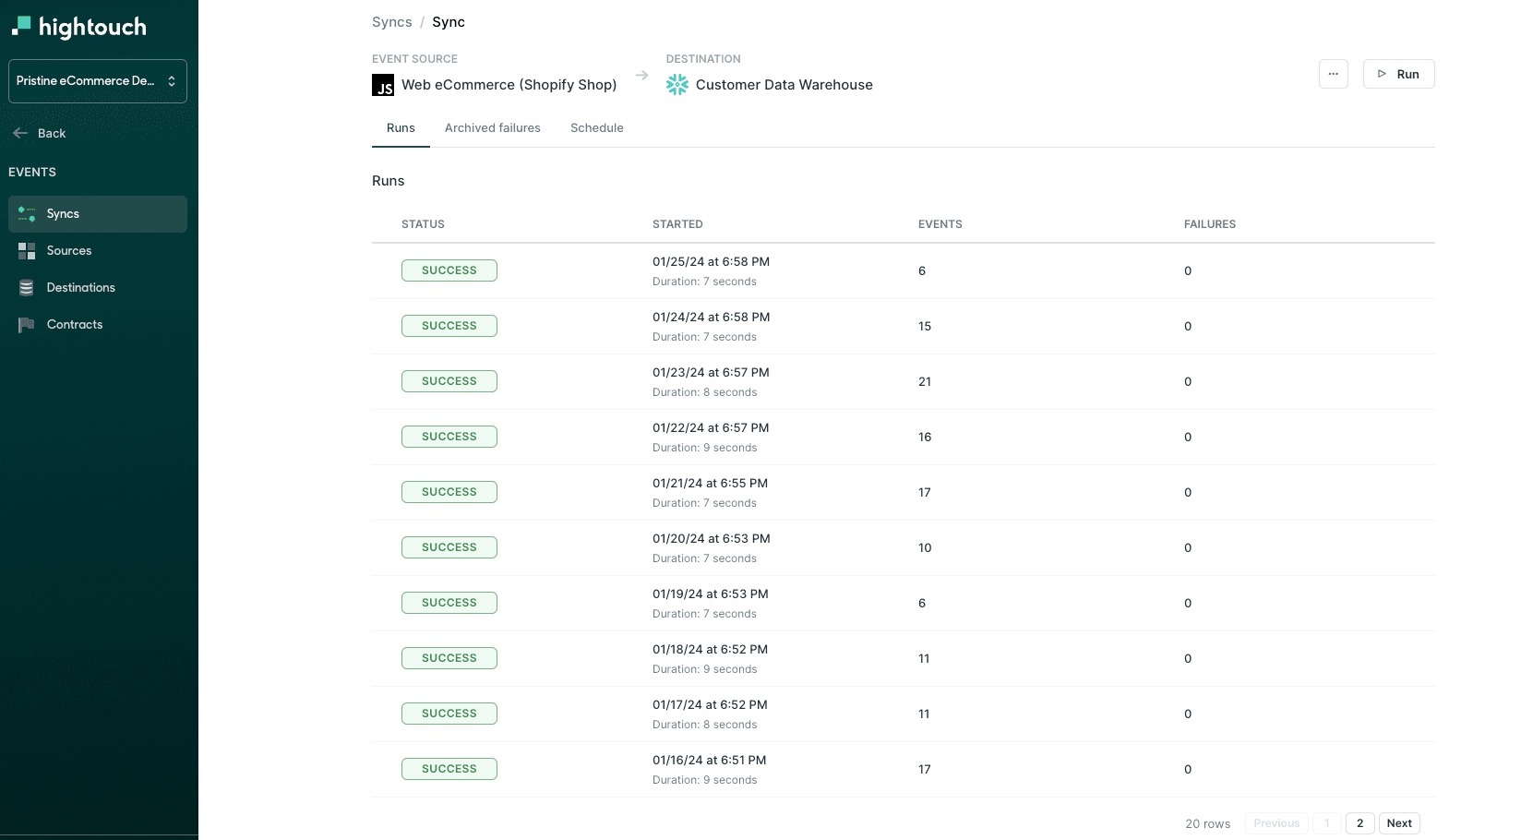Image resolution: width=1521 pixels, height=840 pixels.
Task: Click the back arrow above Events
Action: click(x=20, y=132)
